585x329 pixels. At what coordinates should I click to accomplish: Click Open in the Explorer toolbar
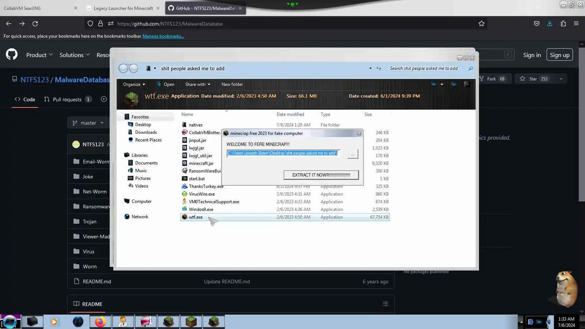pyautogui.click(x=166, y=84)
